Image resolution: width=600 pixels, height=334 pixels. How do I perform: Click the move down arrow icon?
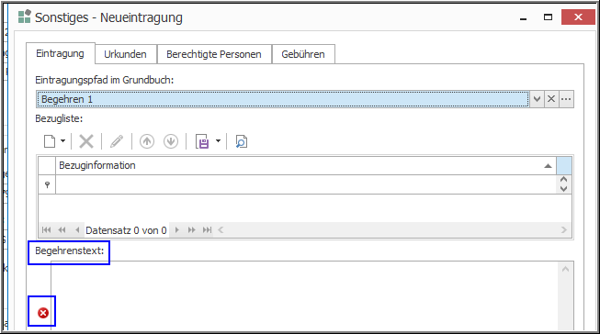(x=171, y=141)
